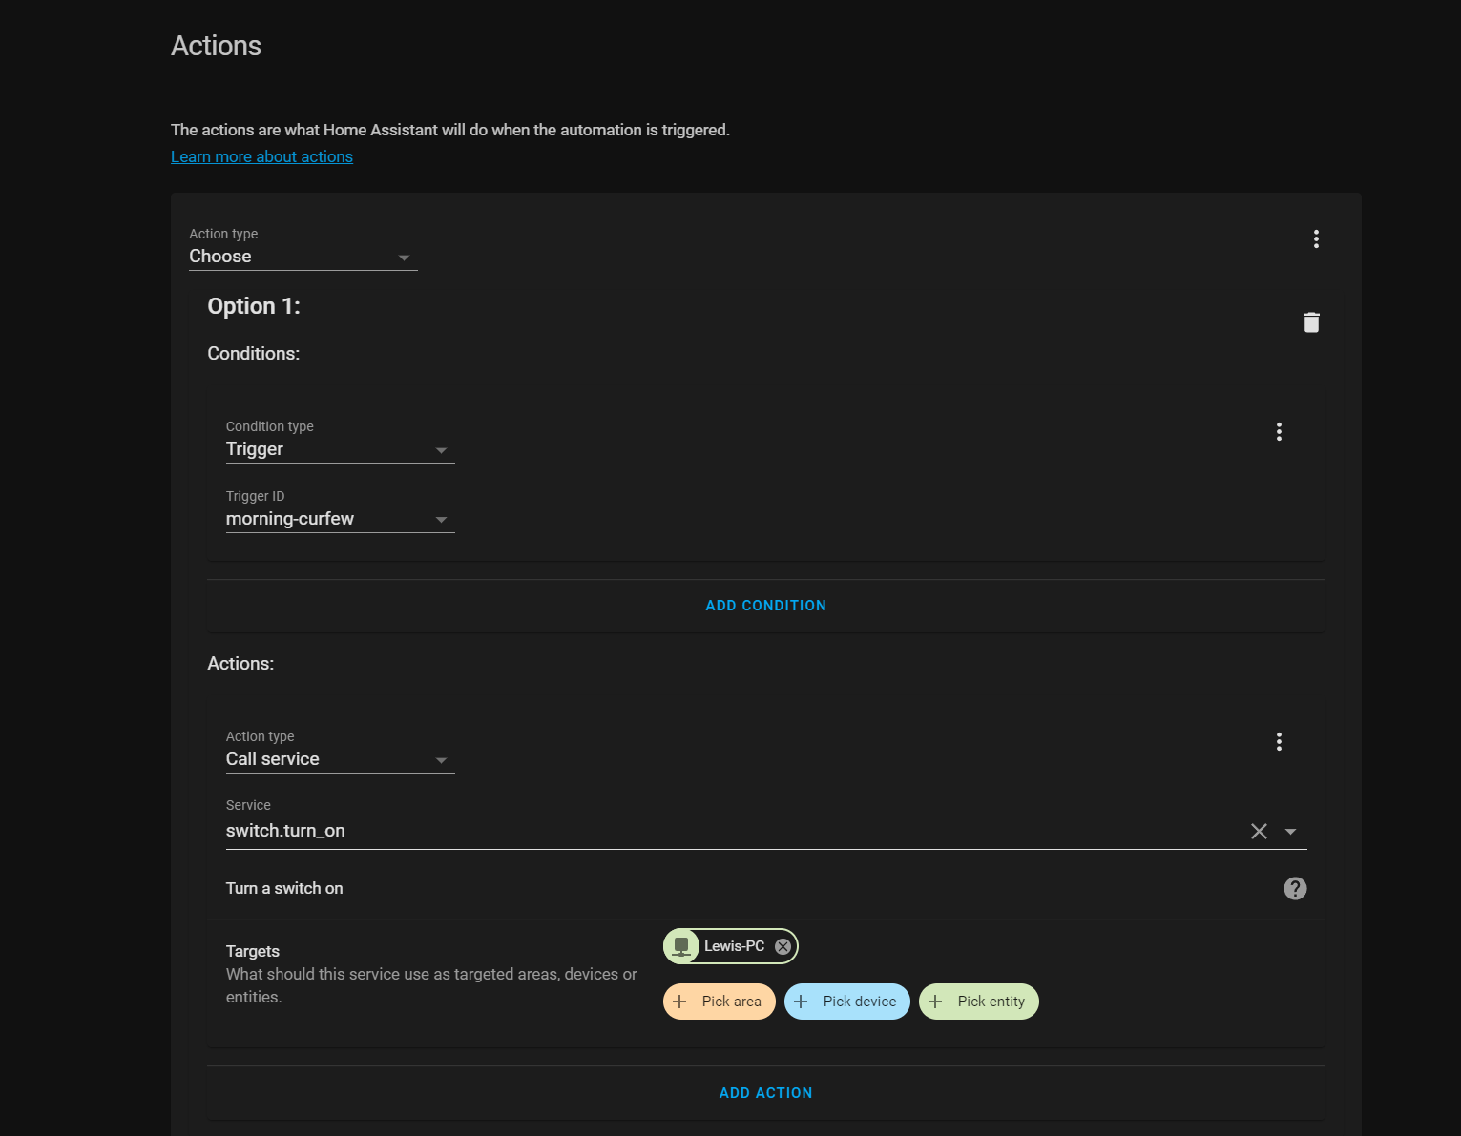This screenshot has height=1136, width=1461.
Task: Open the Condition type Trigger dropdown
Action: pyautogui.click(x=341, y=441)
